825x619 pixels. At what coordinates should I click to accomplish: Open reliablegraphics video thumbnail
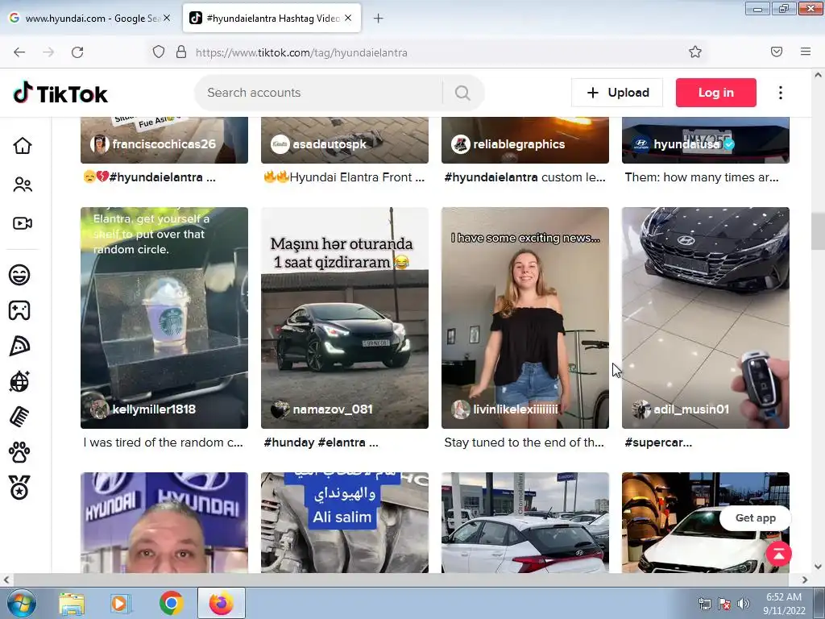pyautogui.click(x=525, y=140)
